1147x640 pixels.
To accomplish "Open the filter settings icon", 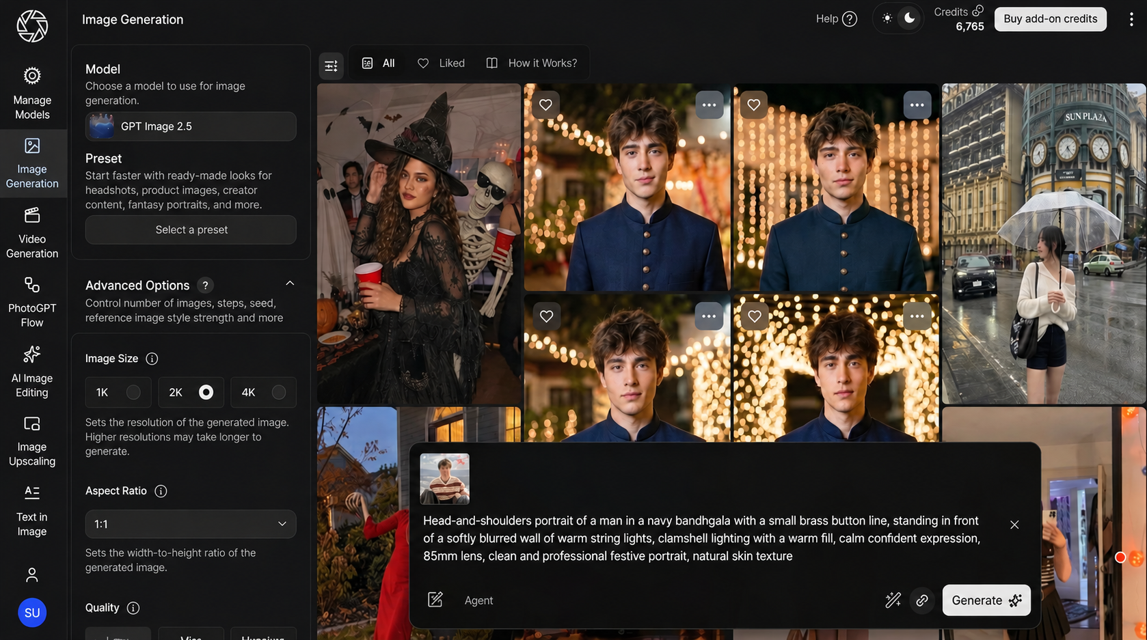I will coord(331,66).
